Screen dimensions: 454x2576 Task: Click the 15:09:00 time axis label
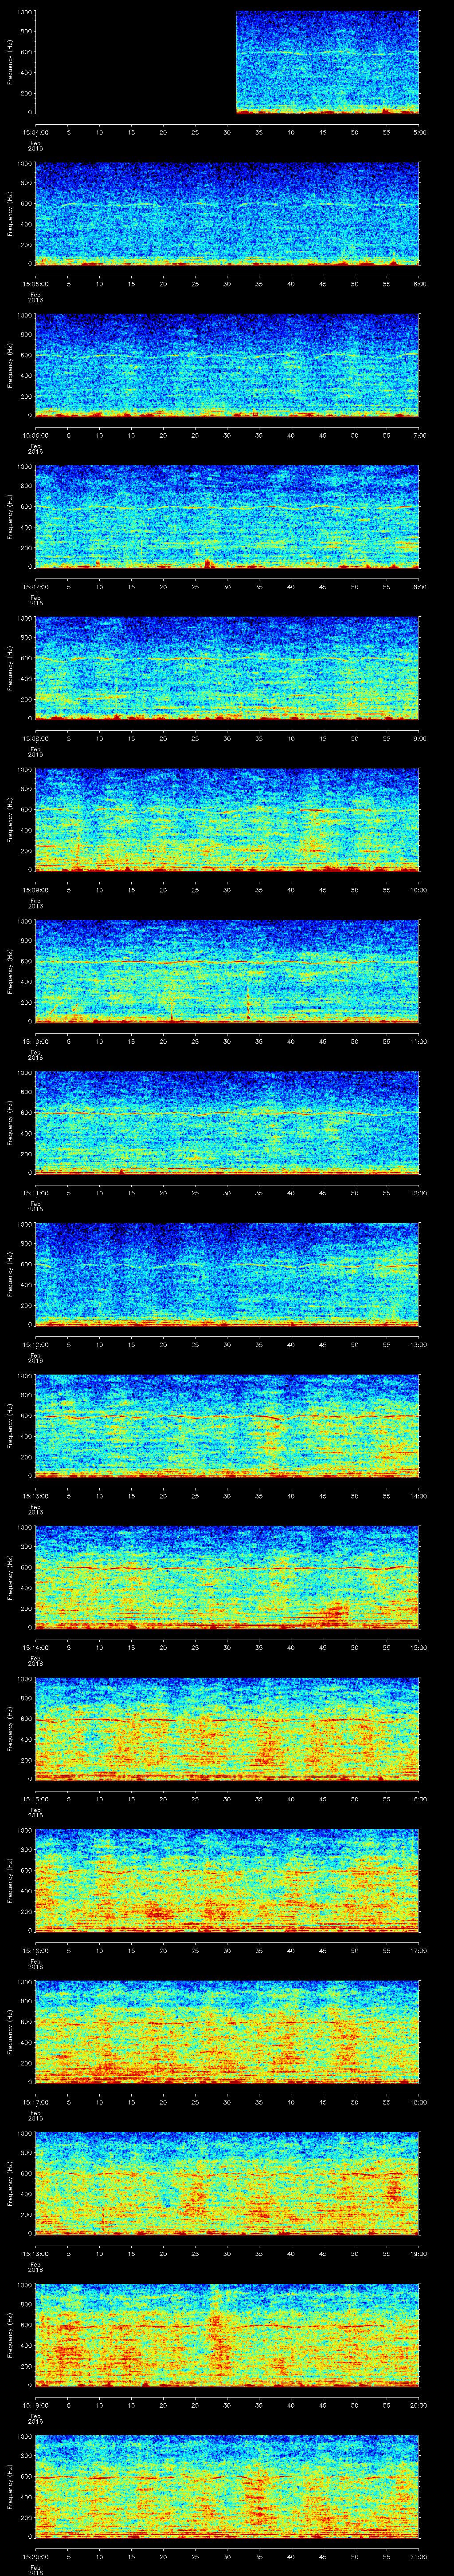coord(35,890)
